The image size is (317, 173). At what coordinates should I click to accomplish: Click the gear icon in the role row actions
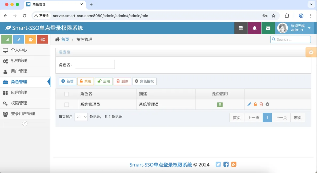pos(267,104)
